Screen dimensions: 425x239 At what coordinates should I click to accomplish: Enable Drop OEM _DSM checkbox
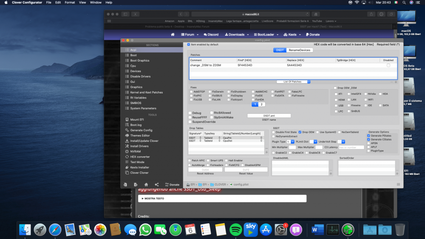pos(335,88)
